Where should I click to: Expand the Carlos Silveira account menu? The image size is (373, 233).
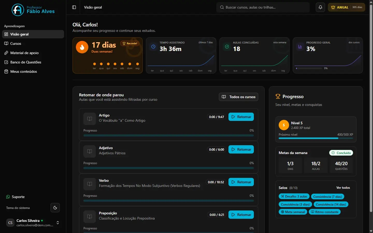click(x=33, y=223)
